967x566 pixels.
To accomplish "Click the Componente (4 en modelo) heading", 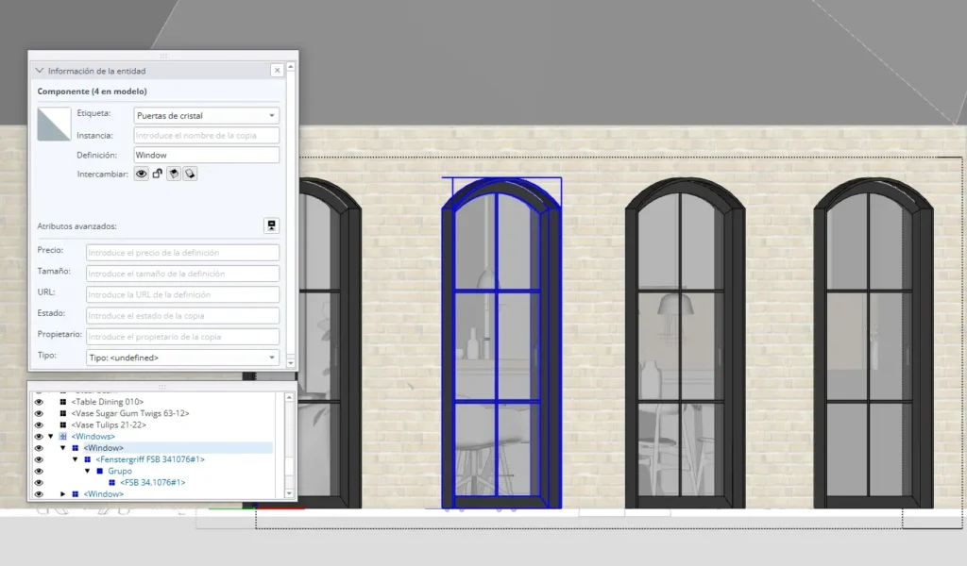I will pos(92,92).
